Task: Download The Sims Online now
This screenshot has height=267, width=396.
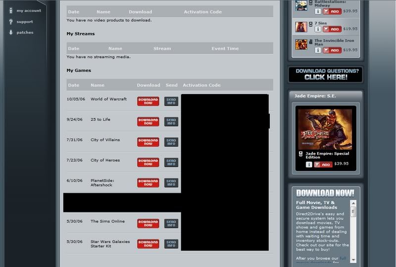Action: (x=148, y=223)
